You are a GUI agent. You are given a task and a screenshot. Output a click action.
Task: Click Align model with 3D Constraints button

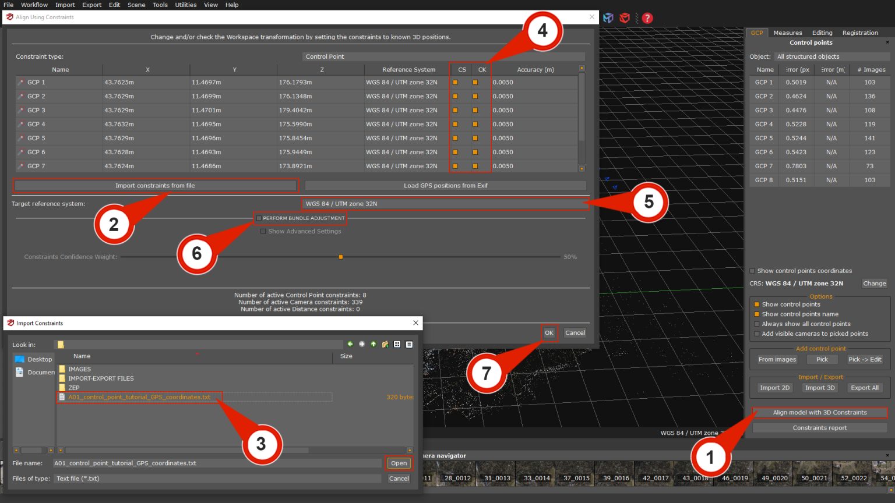pos(819,413)
